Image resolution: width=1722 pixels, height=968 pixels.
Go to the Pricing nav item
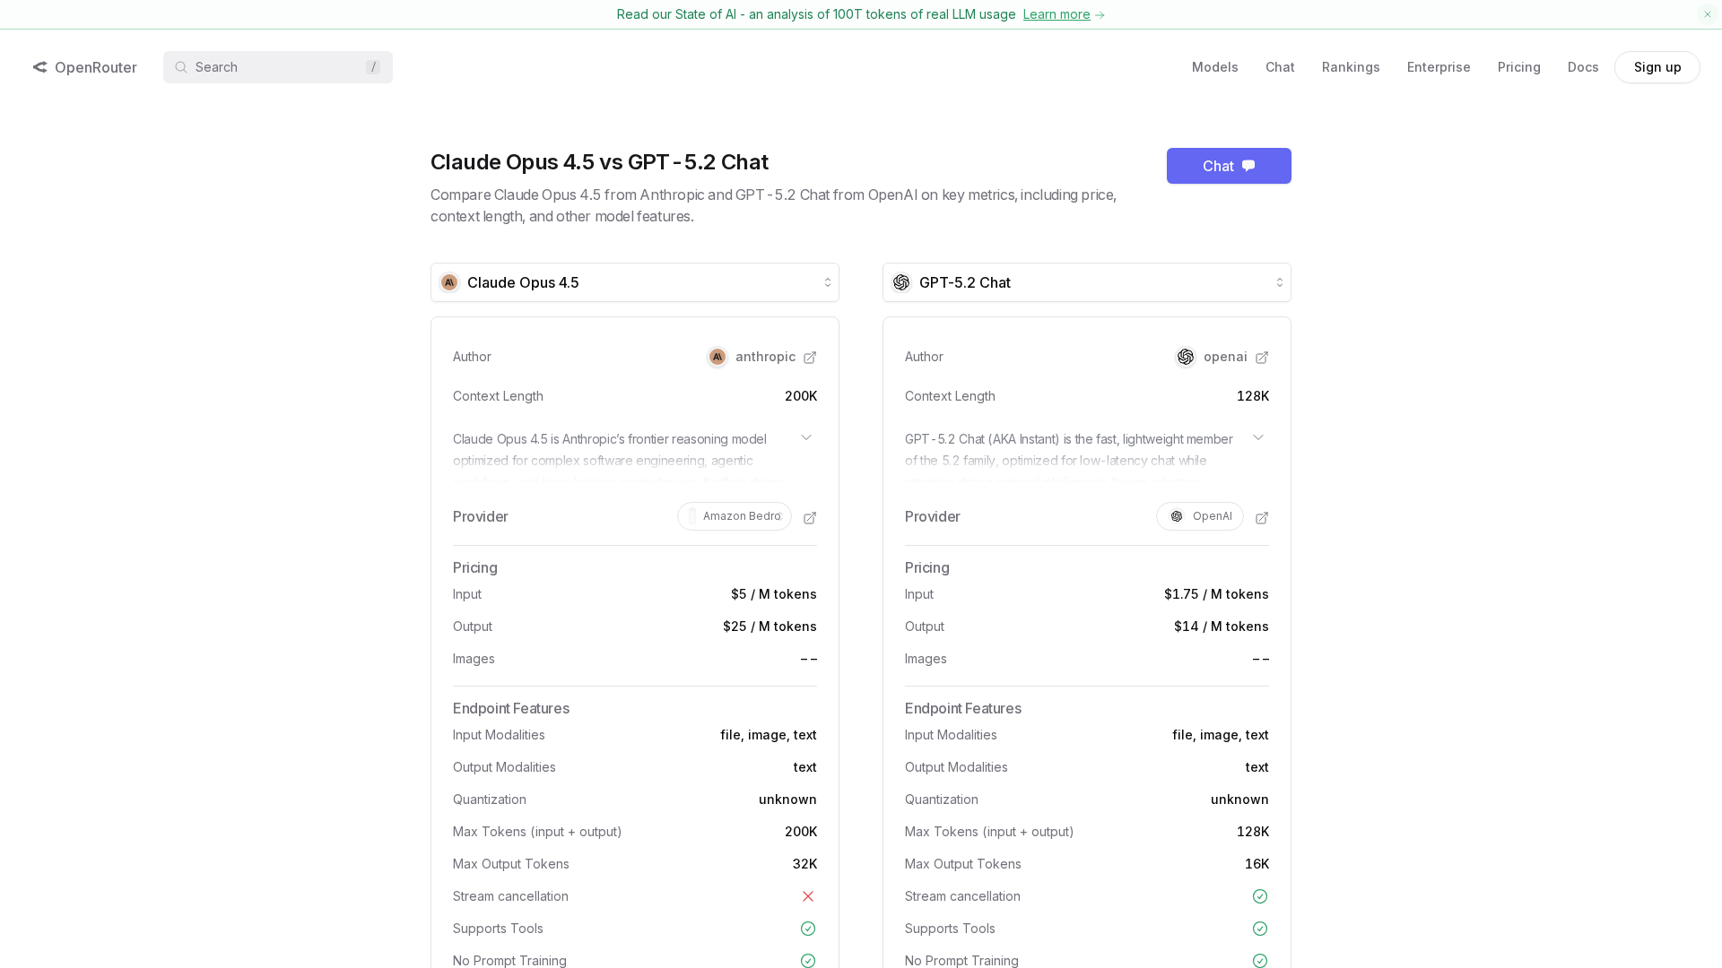coord(1518,67)
